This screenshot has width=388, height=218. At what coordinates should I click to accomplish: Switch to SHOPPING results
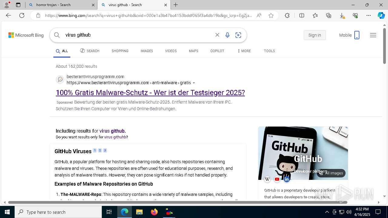pyautogui.click(x=120, y=51)
